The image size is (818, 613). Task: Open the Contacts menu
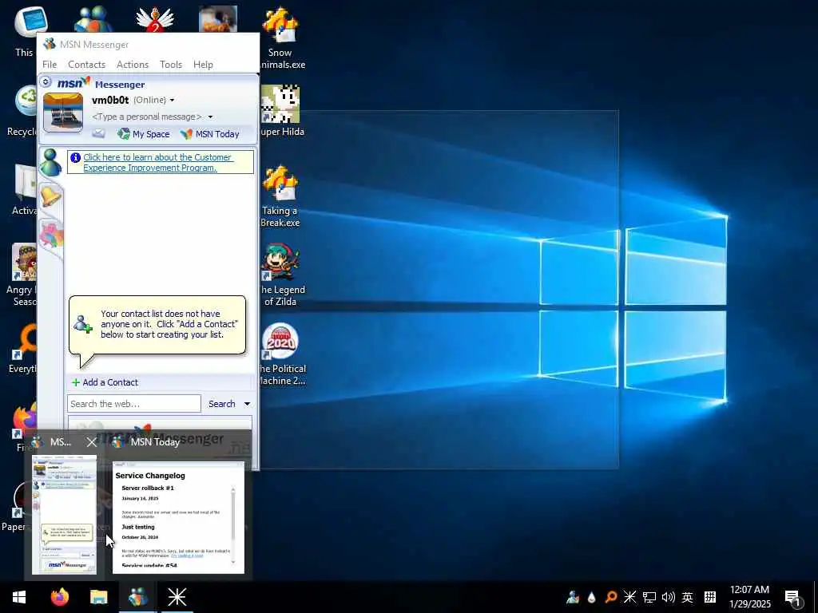click(x=86, y=65)
